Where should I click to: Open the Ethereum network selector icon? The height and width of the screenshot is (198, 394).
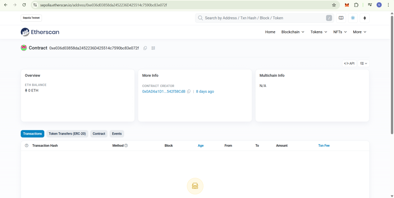coord(364,18)
